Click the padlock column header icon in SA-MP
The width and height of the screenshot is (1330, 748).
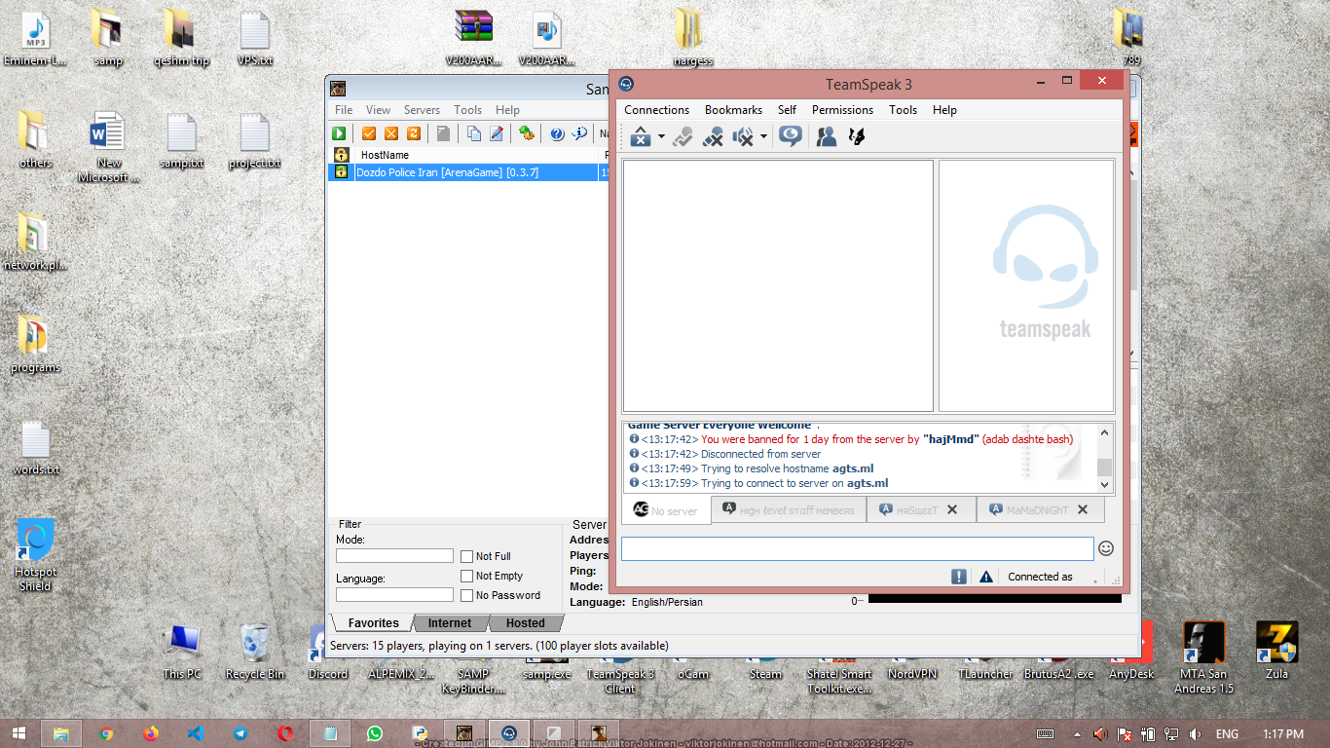[x=342, y=155]
